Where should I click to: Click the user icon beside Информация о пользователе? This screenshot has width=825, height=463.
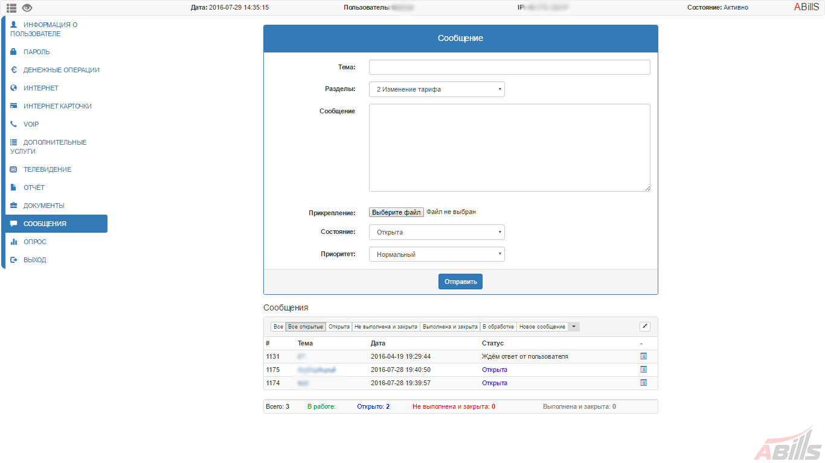(x=14, y=25)
